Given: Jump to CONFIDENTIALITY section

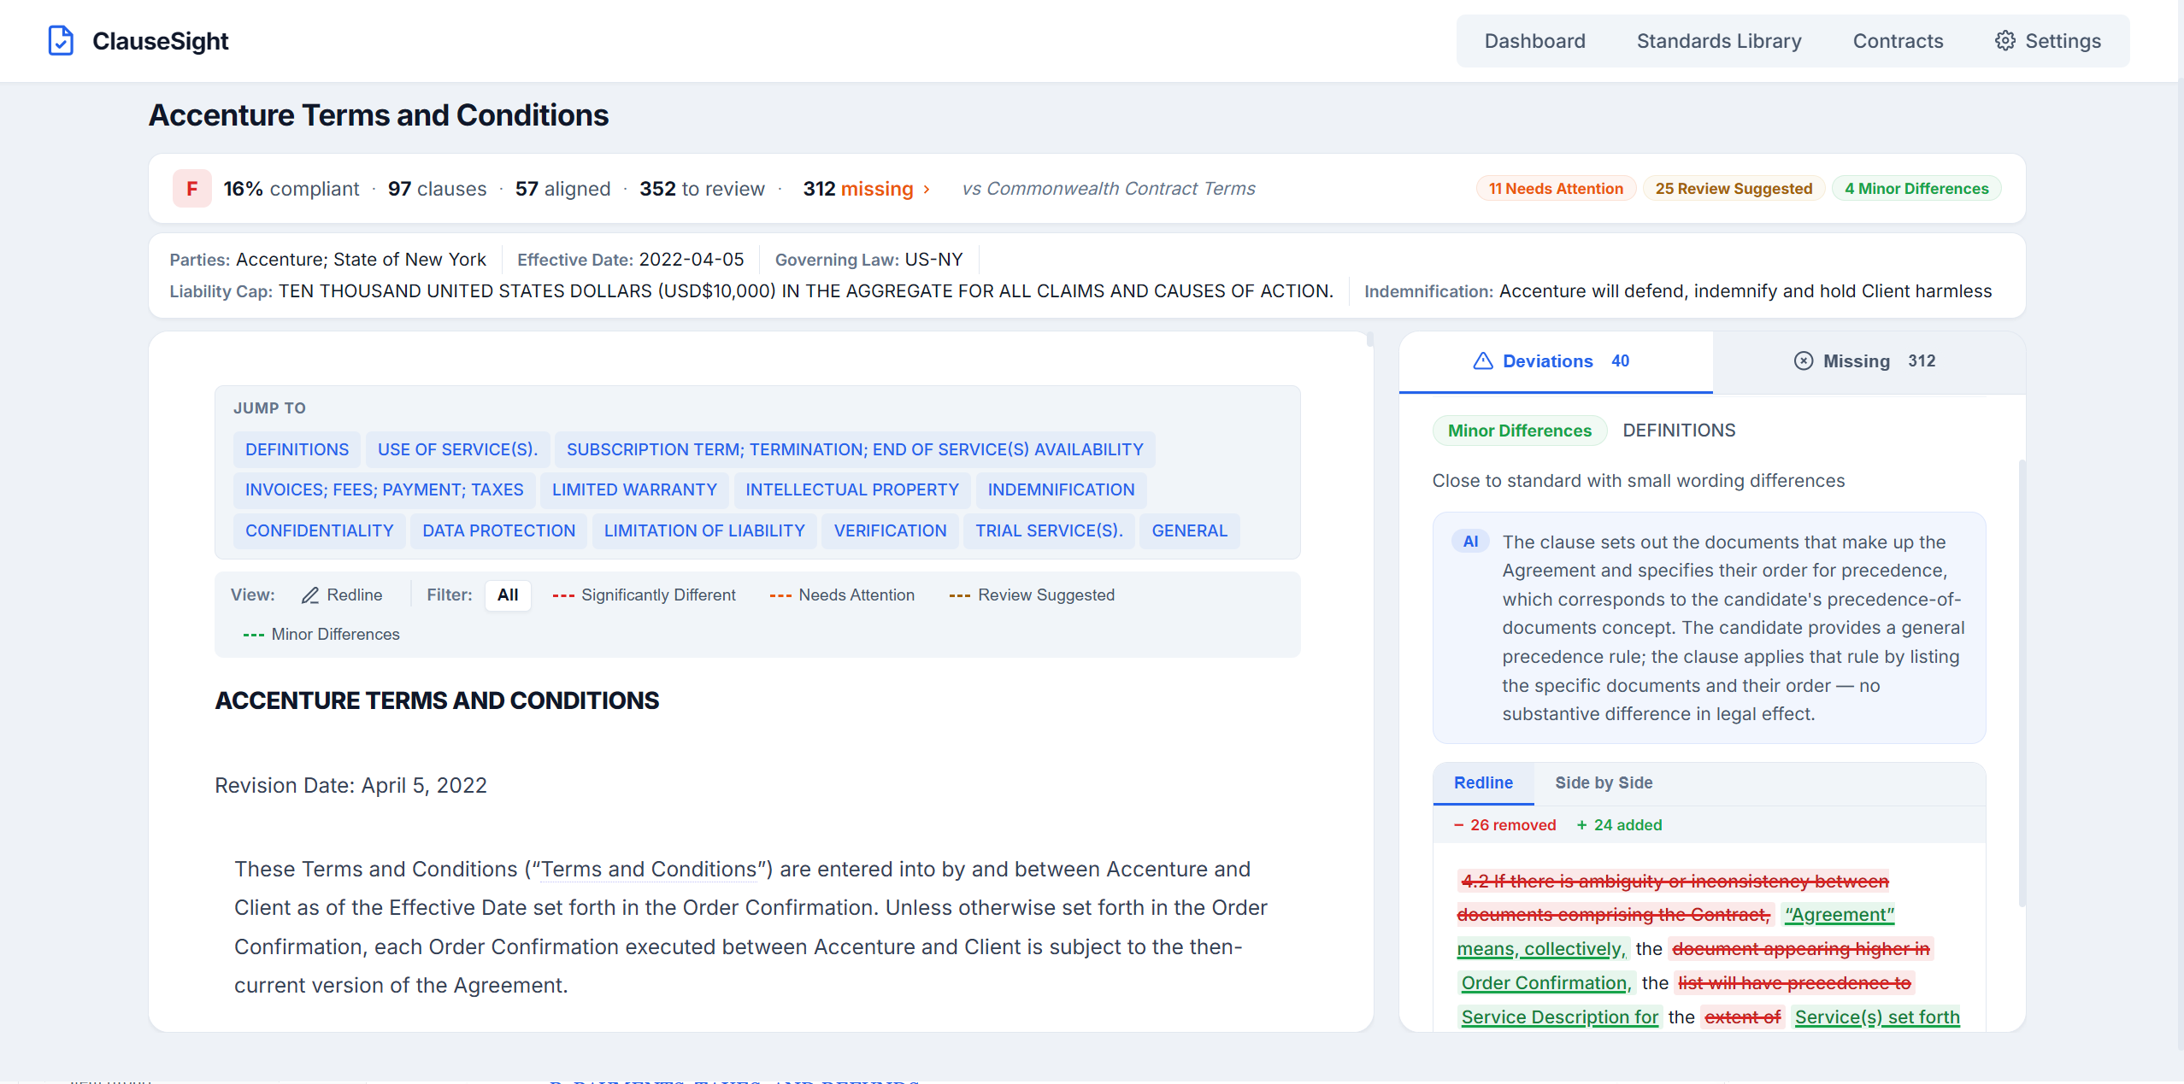Looking at the screenshot, I should click(319, 530).
